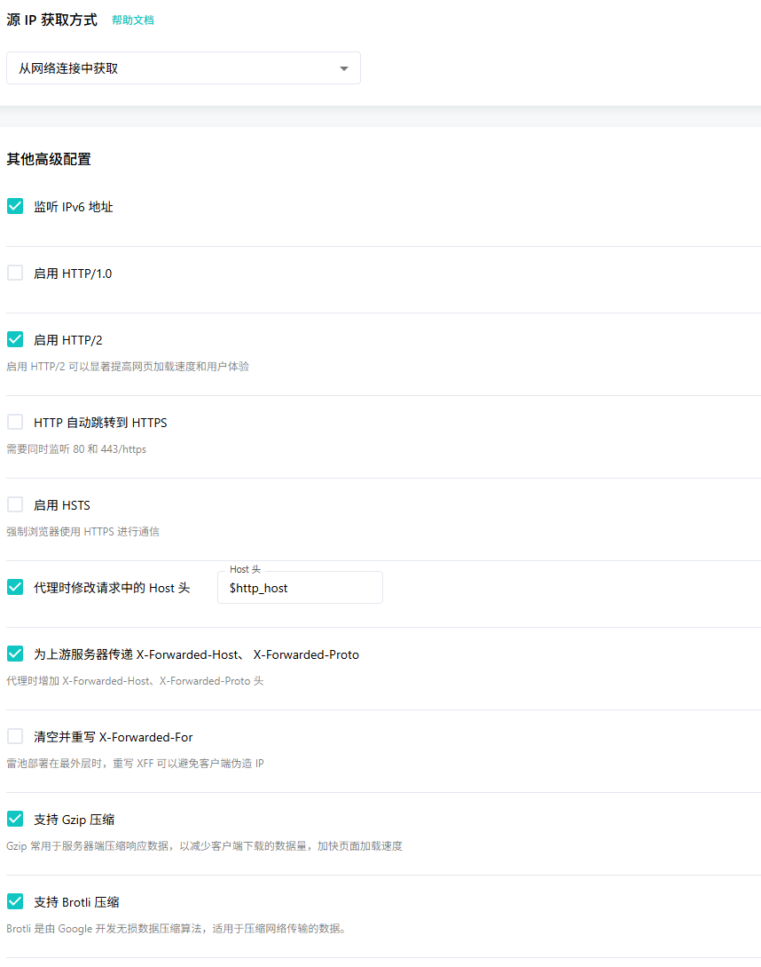Click text 代理时增加 X-Forwarded-Host、X-Forwarded-Proto 头
The image size is (761, 967).
coord(135,681)
